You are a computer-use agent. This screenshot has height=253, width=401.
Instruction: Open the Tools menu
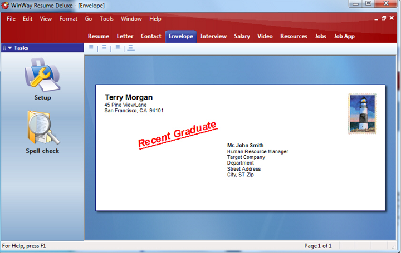[x=106, y=19]
